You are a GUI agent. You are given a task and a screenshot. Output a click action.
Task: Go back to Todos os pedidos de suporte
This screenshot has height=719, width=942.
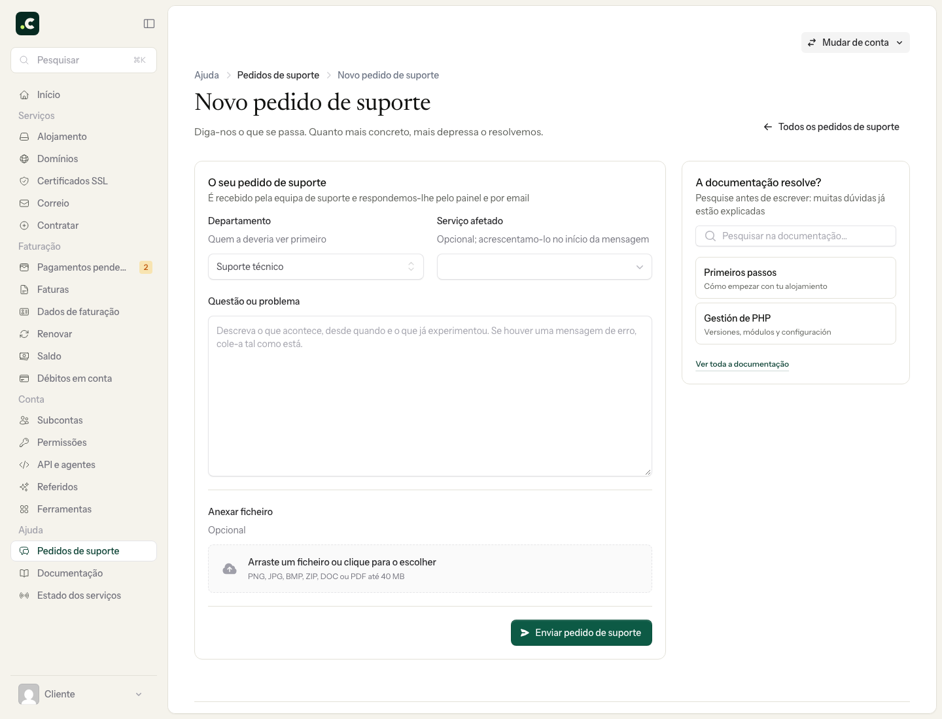(831, 127)
